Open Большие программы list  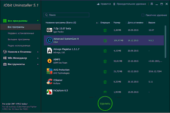click(x=19, y=39)
